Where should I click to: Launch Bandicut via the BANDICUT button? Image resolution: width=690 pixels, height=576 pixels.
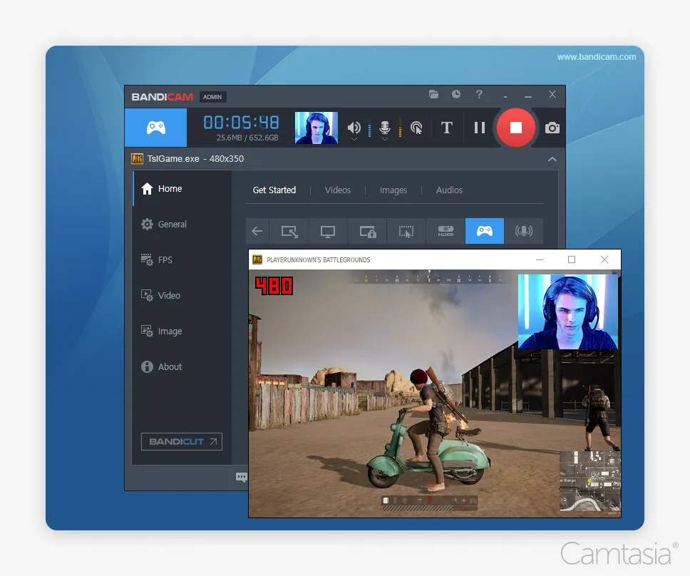click(181, 442)
